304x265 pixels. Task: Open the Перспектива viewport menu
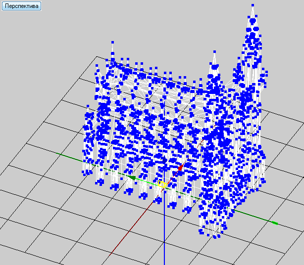pyautogui.click(x=21, y=6)
